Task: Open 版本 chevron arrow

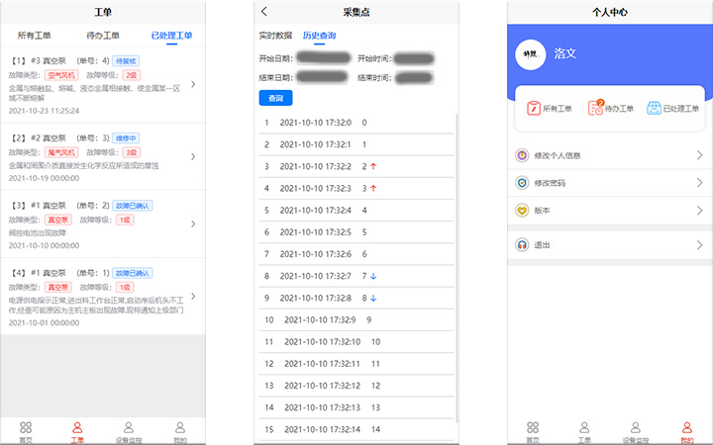Action: (x=699, y=211)
